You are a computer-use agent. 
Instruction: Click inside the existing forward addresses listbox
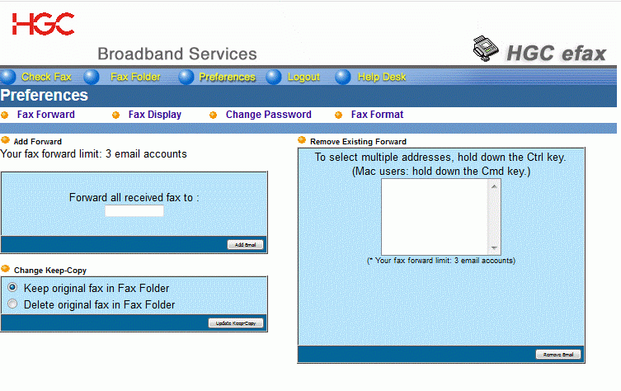click(x=435, y=217)
